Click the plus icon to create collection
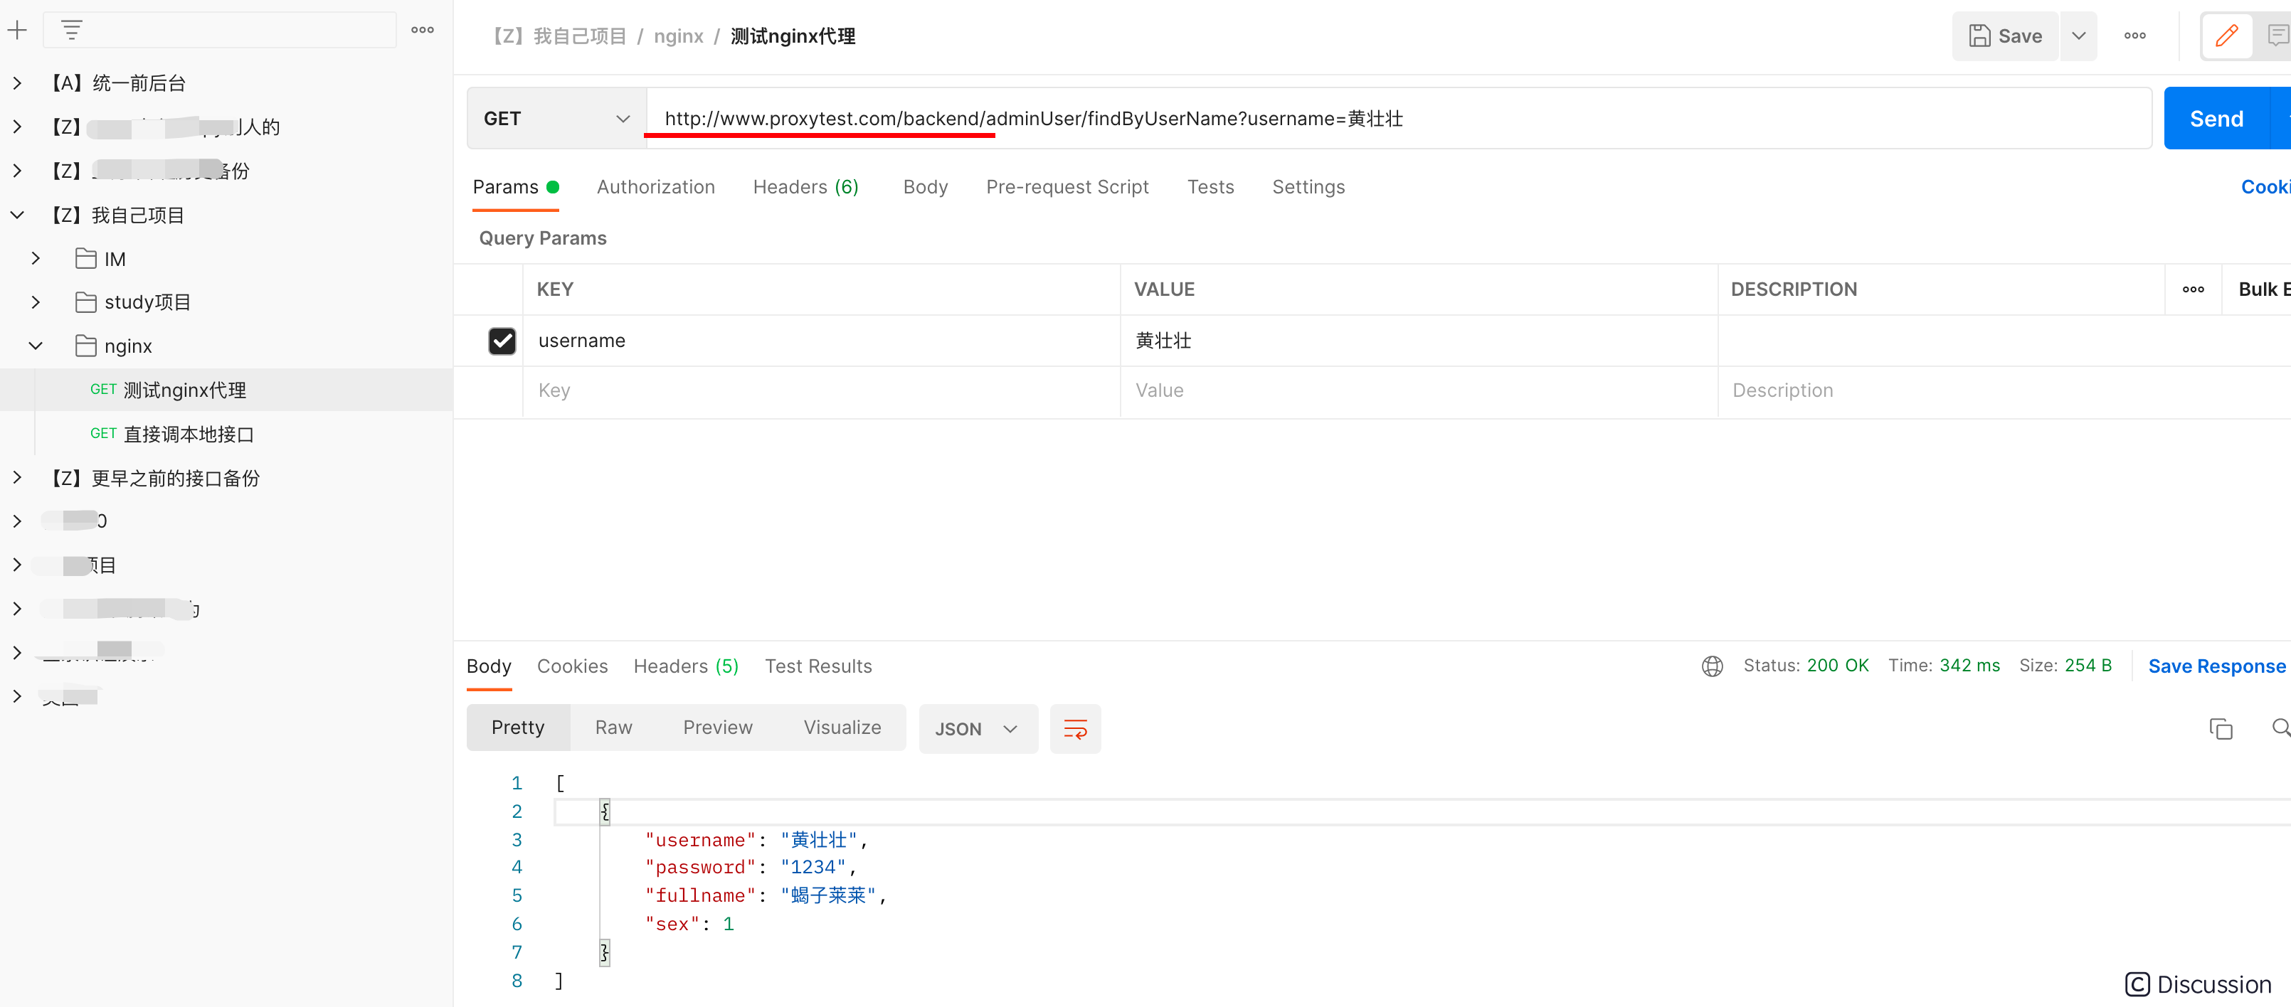 (x=17, y=30)
